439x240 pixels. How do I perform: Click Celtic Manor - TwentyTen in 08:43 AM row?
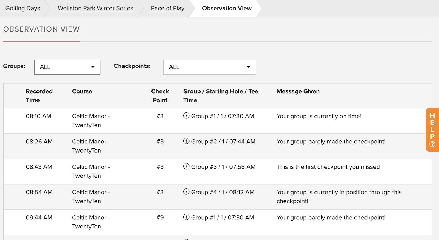click(91, 171)
